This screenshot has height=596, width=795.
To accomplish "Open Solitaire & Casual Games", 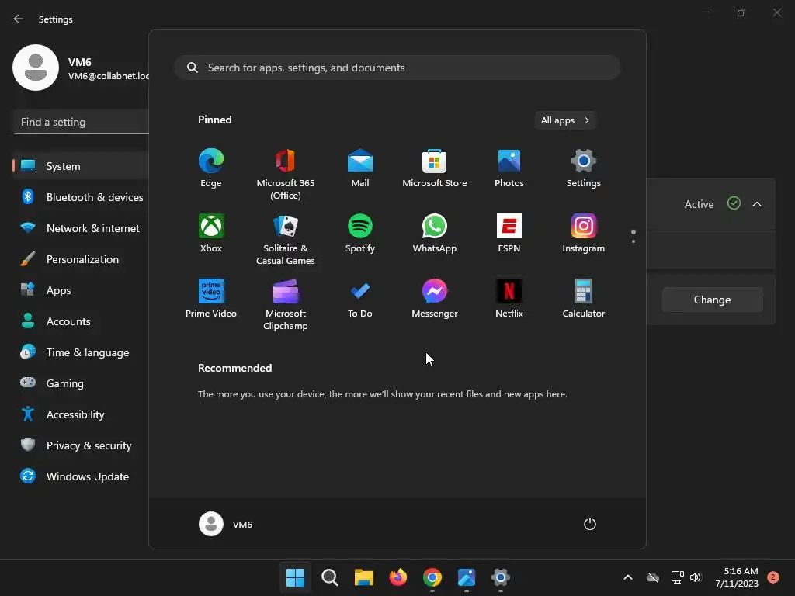I will tap(286, 240).
